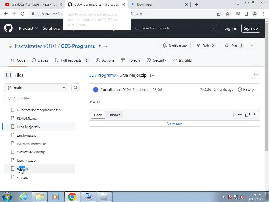Screen dimensions: 269x202
Task: Open Windows Explorer from taskbar
Action: click(x=40, y=197)
